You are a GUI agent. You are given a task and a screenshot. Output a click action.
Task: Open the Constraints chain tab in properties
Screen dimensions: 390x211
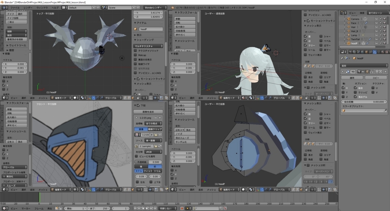371,52
